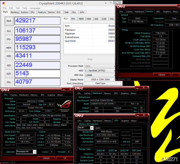Open the Language menu in CrystalMark
The height and width of the screenshot is (164, 180).
(35, 8)
